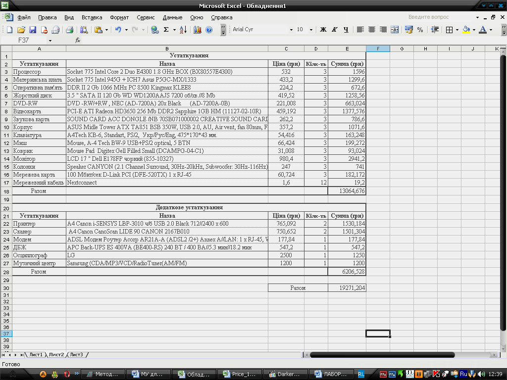Image resolution: width=507 pixels, height=380 pixels.
Task: Click the first sheet navigation arrow
Action: point(3,355)
